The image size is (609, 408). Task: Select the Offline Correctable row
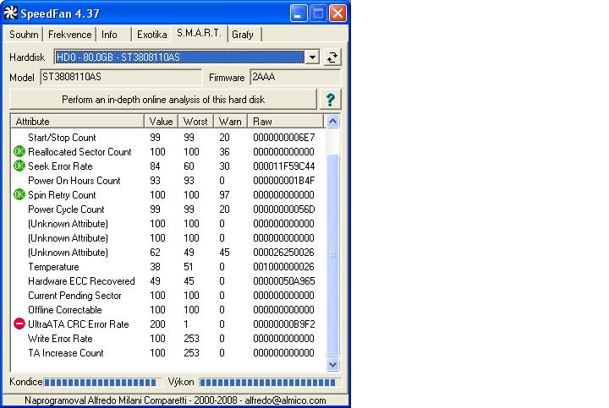point(168,309)
